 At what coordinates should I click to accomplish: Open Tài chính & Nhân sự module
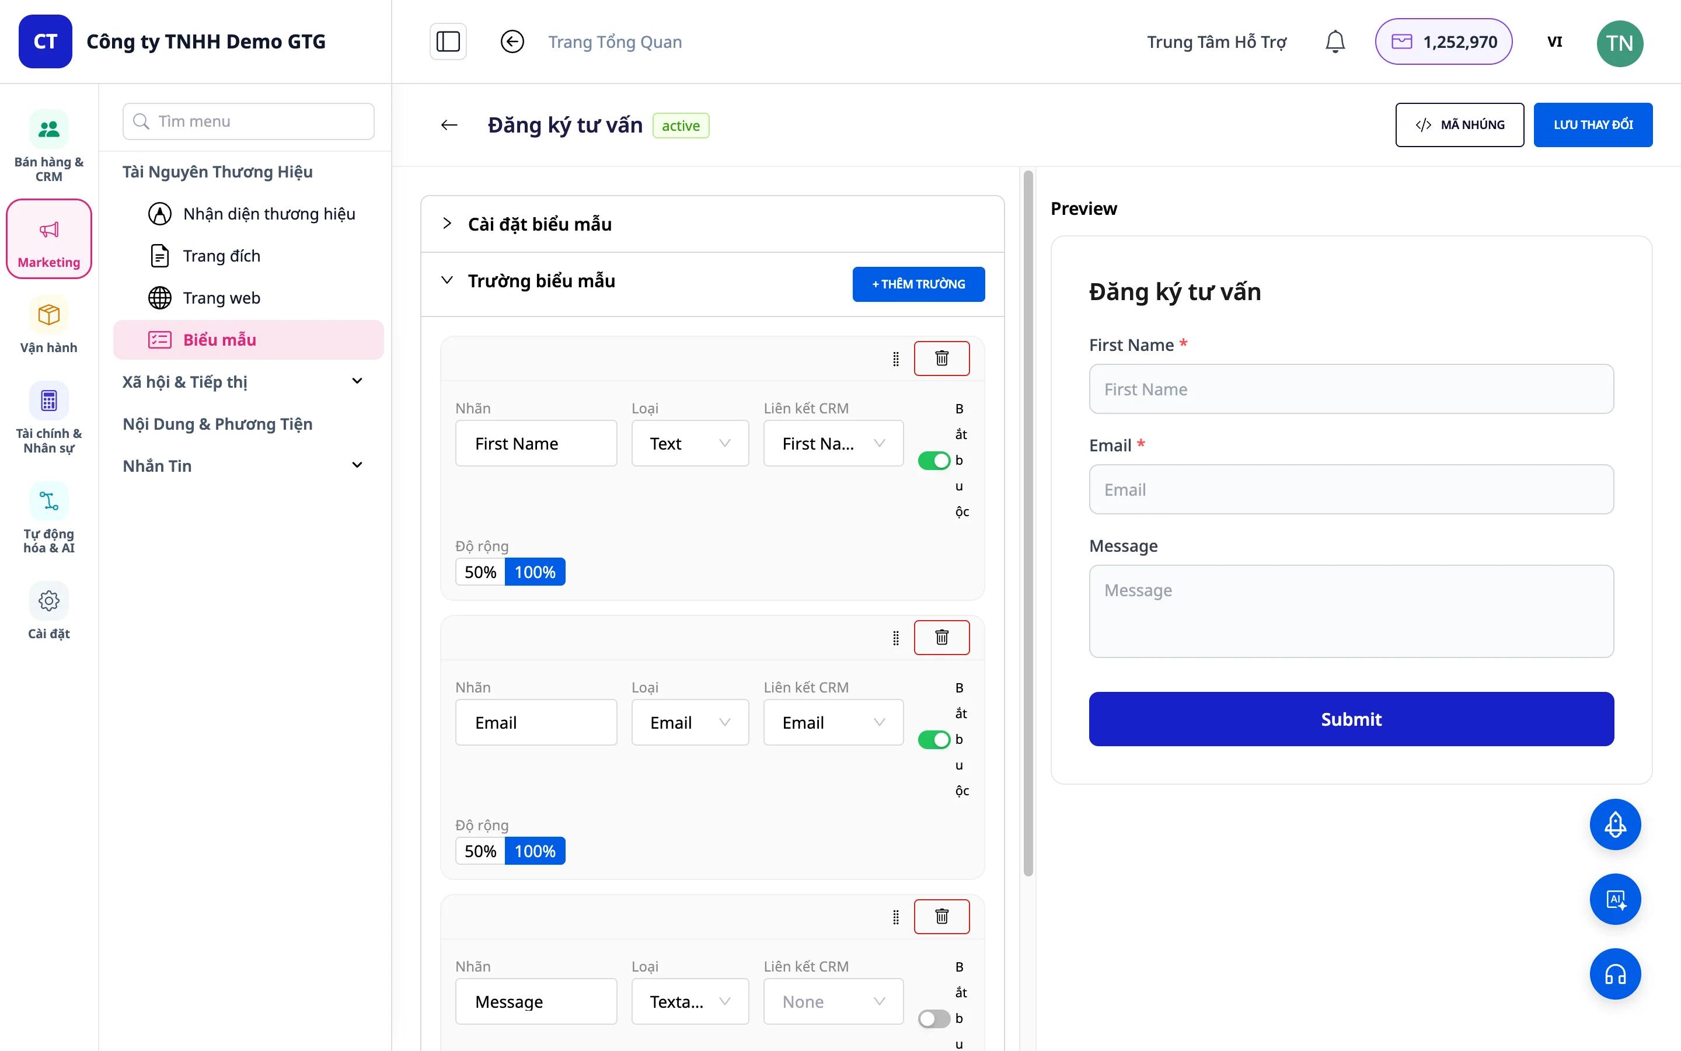pyautogui.click(x=48, y=417)
